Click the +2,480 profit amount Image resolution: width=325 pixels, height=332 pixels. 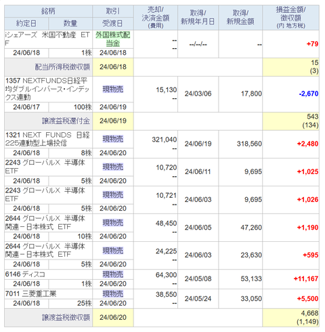point(307,144)
